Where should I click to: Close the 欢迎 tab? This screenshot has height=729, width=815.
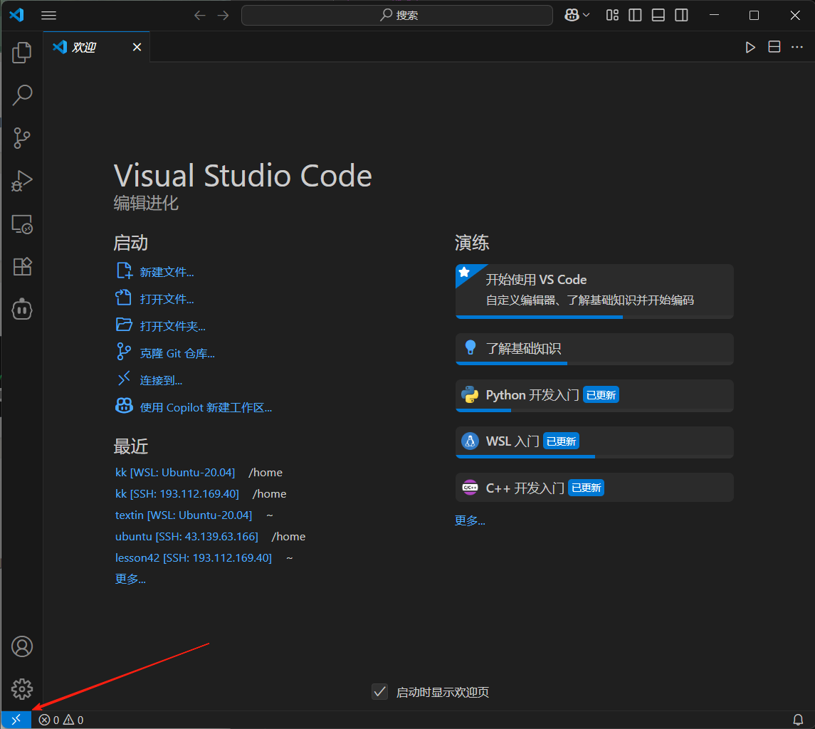[x=137, y=47]
